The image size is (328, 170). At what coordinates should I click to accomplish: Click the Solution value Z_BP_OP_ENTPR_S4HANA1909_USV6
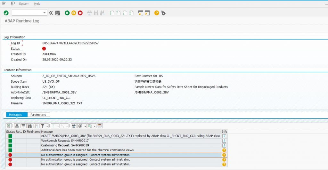coord(69,76)
